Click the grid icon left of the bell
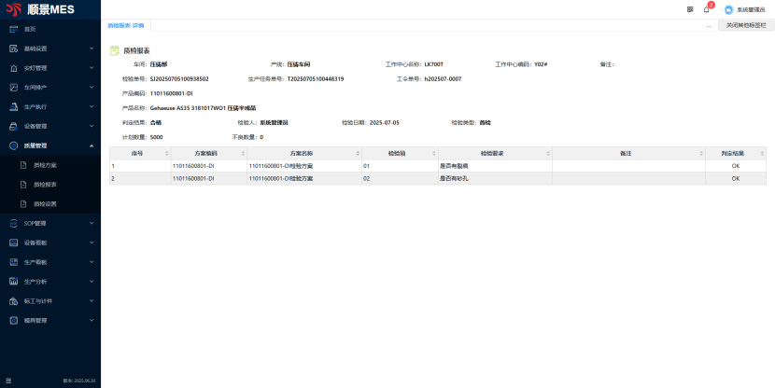Screen dimensions: 775x388 [690, 8]
